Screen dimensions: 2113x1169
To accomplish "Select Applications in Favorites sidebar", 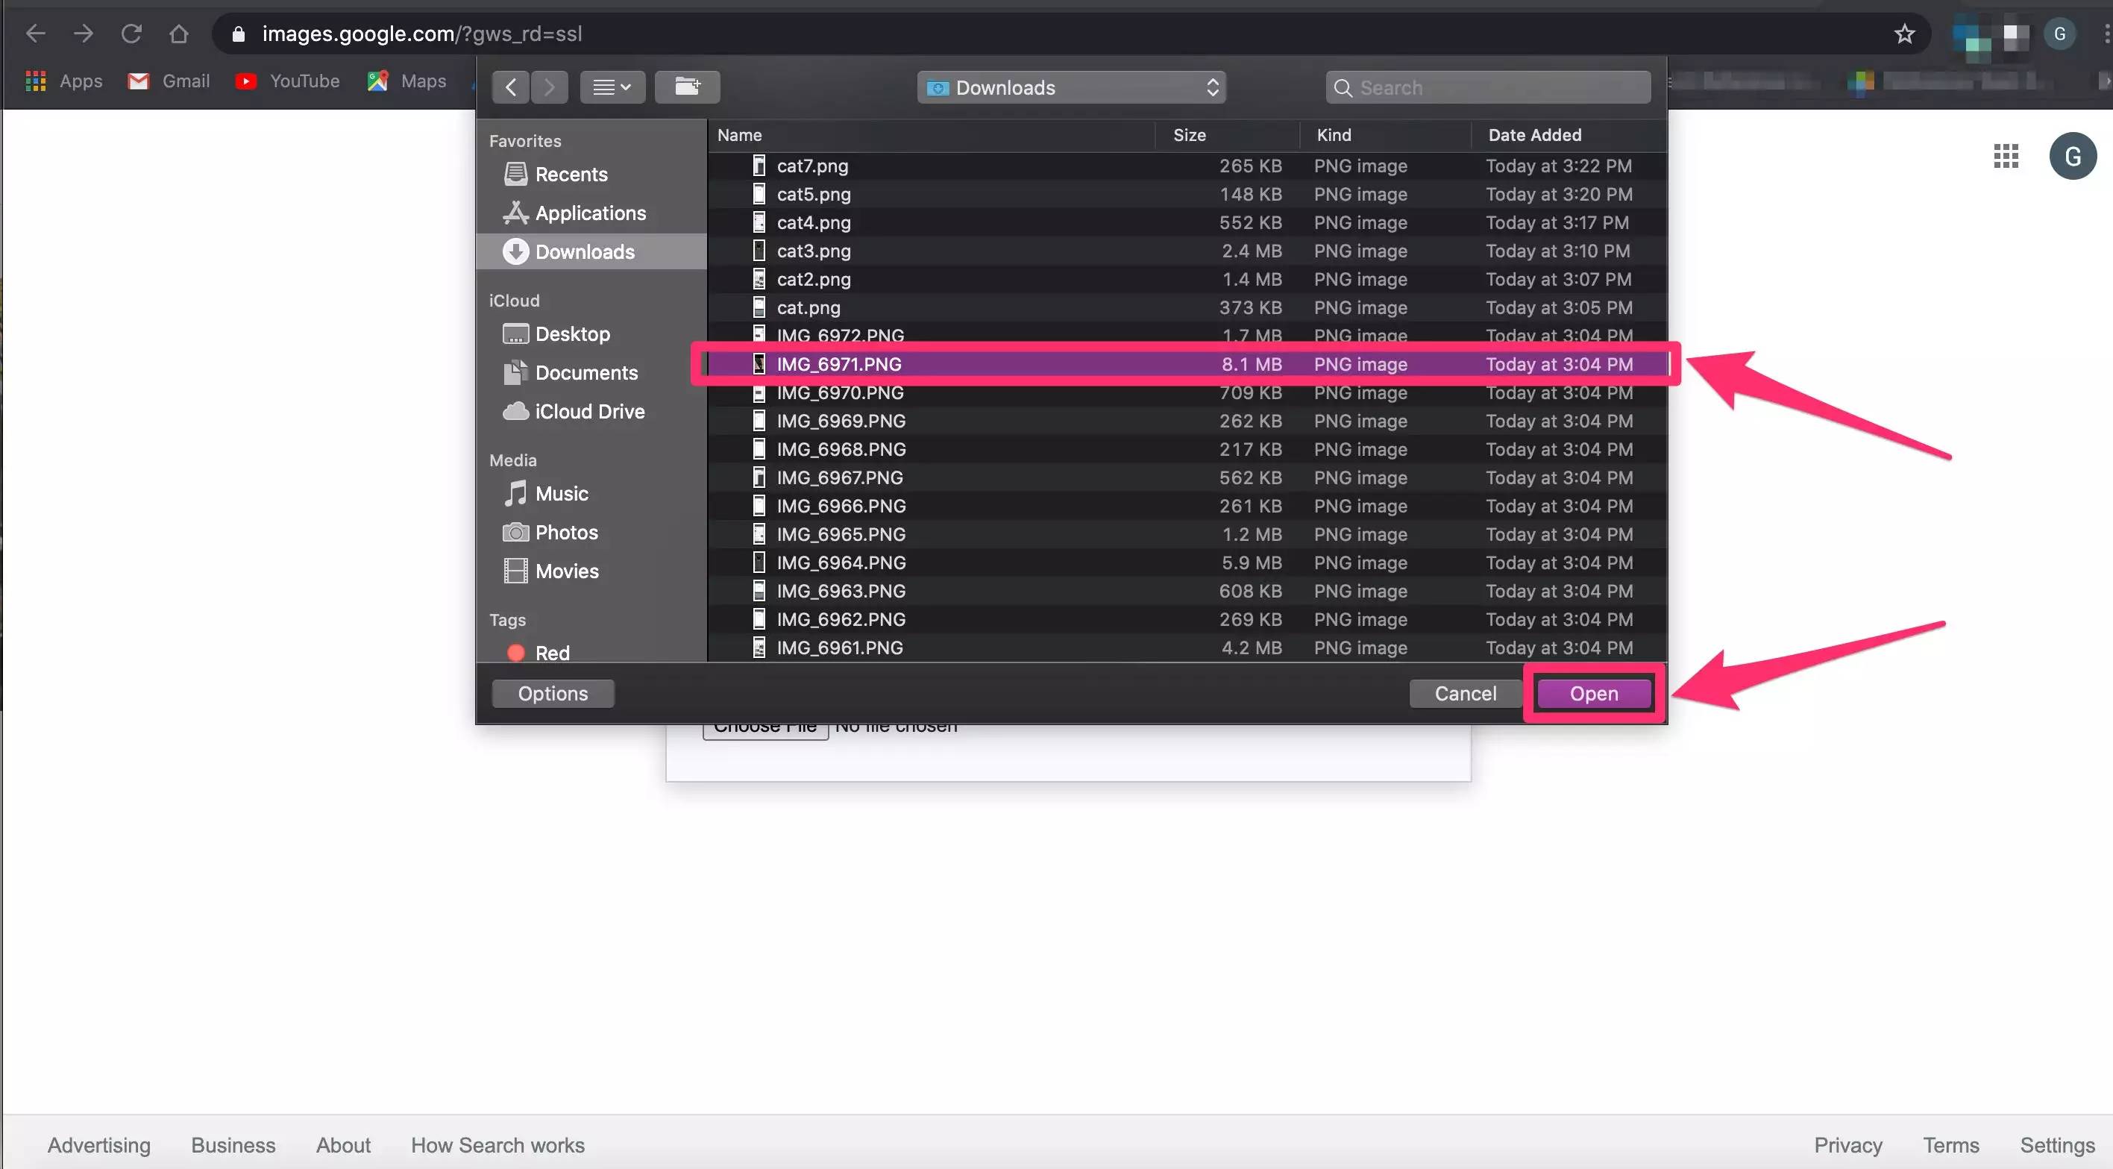I will point(589,213).
